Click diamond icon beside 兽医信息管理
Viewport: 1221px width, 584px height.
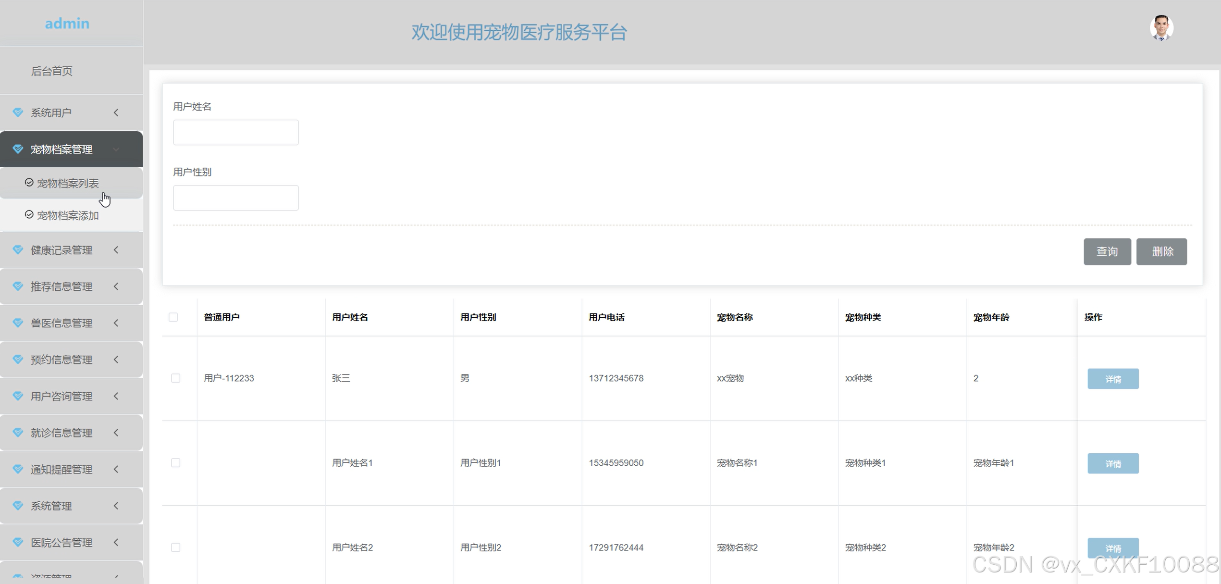pyautogui.click(x=18, y=323)
